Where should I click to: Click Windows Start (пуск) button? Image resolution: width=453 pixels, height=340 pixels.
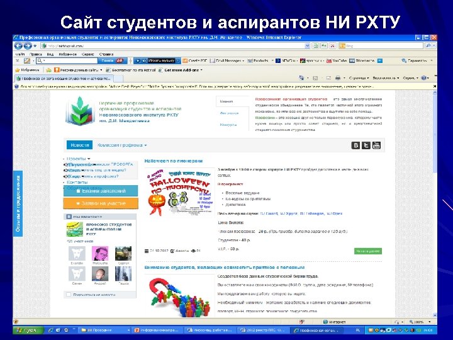pos(28,330)
